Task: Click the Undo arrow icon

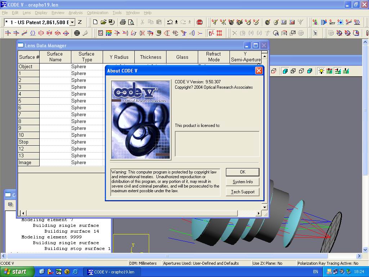Action: tap(170, 22)
